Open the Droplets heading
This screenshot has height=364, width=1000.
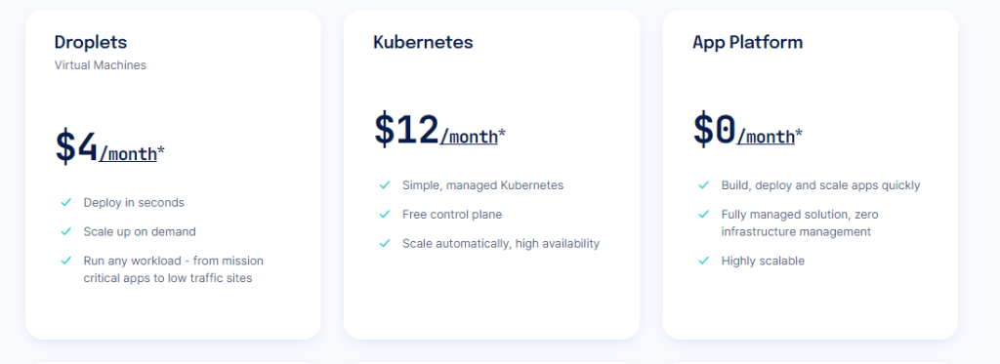(x=91, y=43)
